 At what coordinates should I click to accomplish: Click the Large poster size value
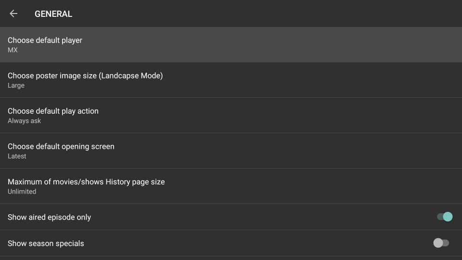click(16, 86)
